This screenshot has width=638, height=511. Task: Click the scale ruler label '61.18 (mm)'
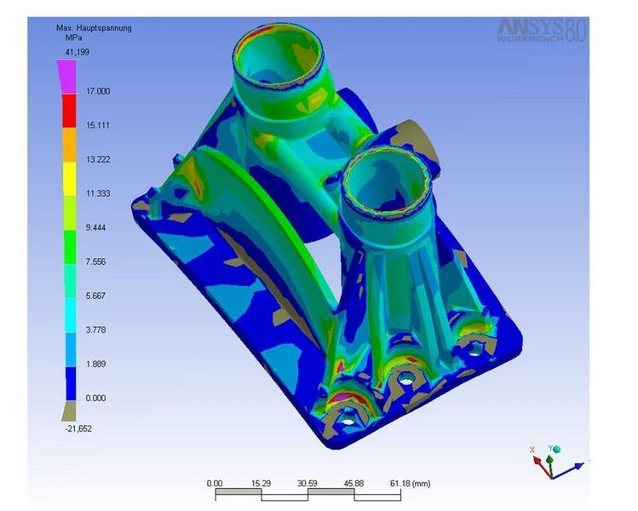point(410,484)
